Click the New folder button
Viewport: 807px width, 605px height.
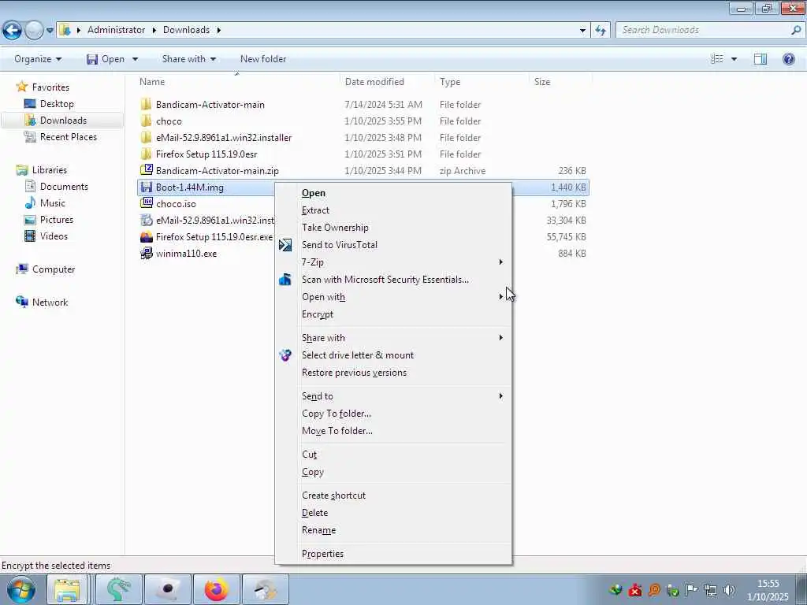[x=263, y=59]
